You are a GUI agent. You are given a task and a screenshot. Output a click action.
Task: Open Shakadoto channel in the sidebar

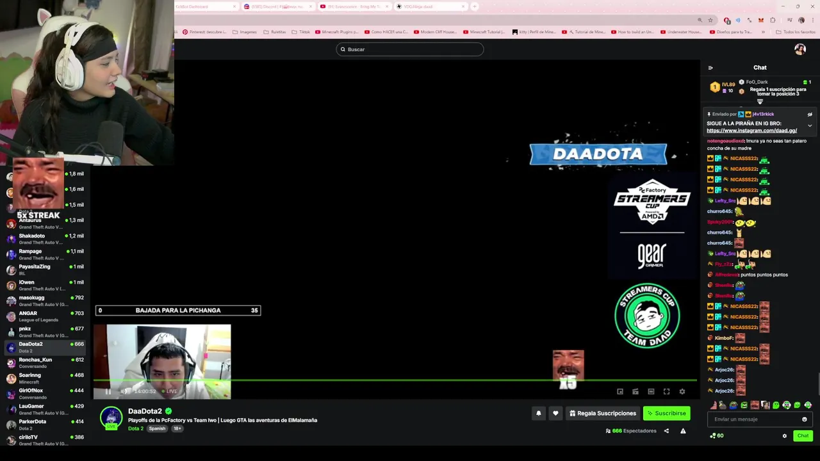click(45, 239)
